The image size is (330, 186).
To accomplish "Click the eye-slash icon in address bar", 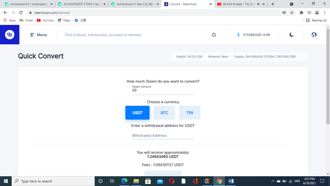I will pos(284,12).
